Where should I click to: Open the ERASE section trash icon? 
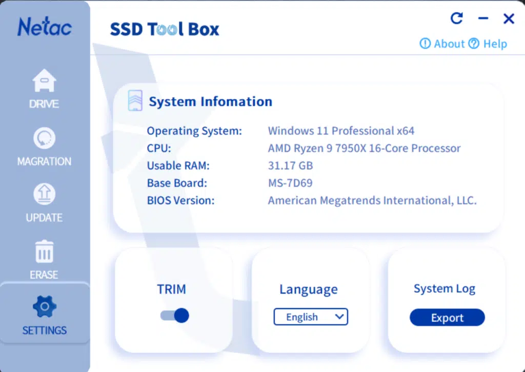(x=44, y=251)
